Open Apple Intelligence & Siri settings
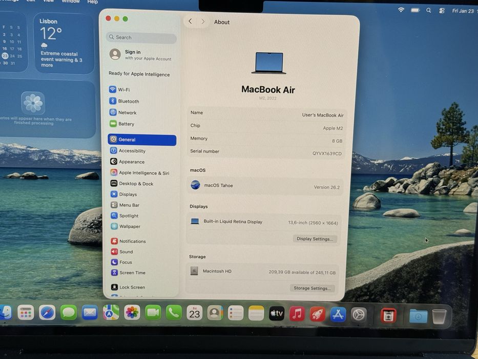478x359 pixels. click(x=140, y=173)
